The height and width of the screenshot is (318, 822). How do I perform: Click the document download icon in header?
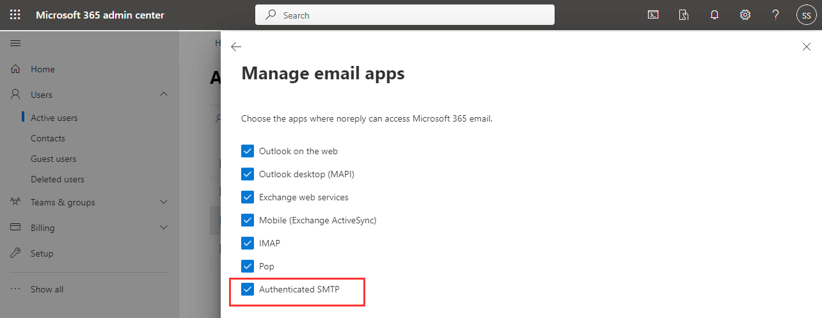684,15
